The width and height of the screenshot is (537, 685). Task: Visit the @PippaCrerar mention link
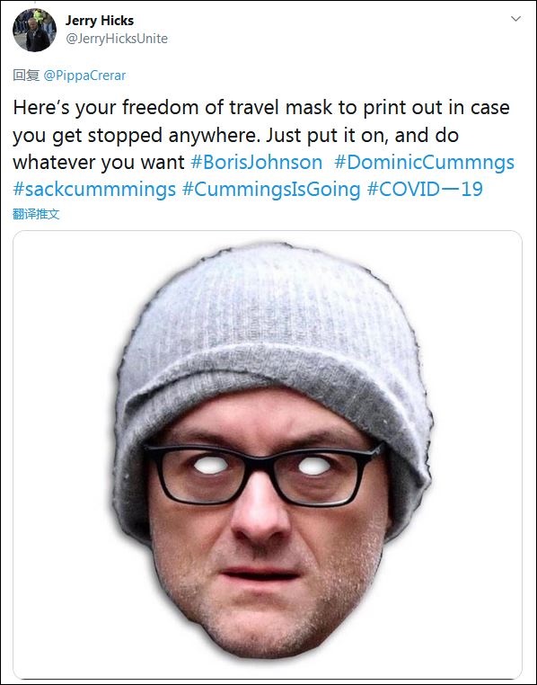84,76
